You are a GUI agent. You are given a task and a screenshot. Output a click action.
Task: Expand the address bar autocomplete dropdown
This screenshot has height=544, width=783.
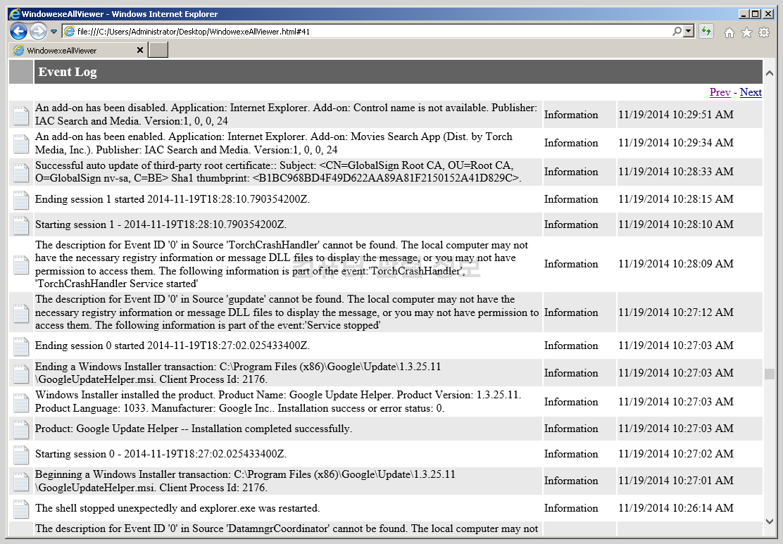pyautogui.click(x=689, y=32)
